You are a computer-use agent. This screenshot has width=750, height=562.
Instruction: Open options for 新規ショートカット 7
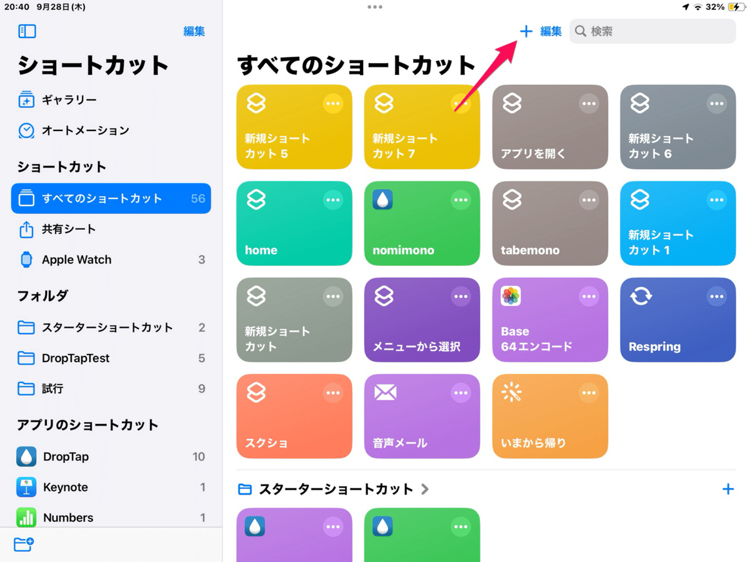[461, 104]
